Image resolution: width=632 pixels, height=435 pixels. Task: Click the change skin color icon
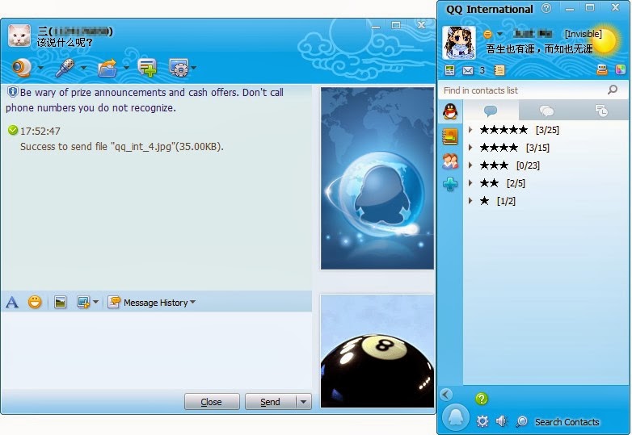[621, 69]
